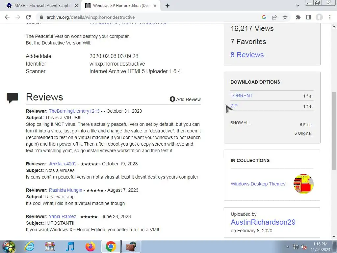Share this page via share icon
337x253 pixels.
[274, 17]
